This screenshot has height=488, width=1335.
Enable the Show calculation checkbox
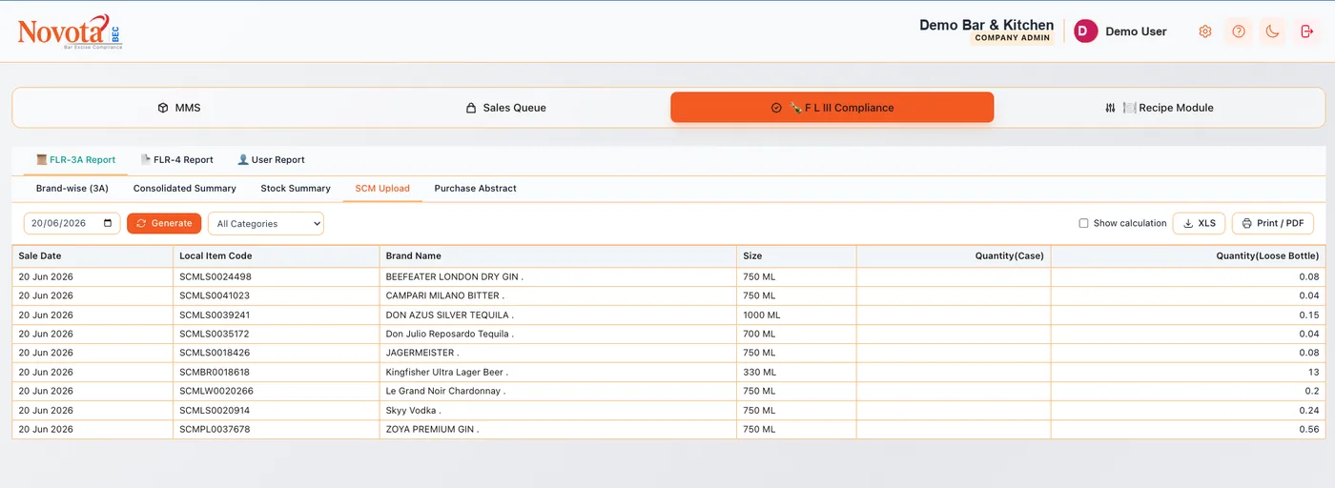1083,223
